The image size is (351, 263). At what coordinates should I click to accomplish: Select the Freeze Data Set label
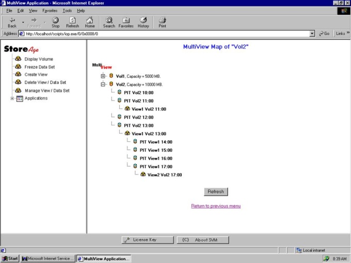(40, 67)
